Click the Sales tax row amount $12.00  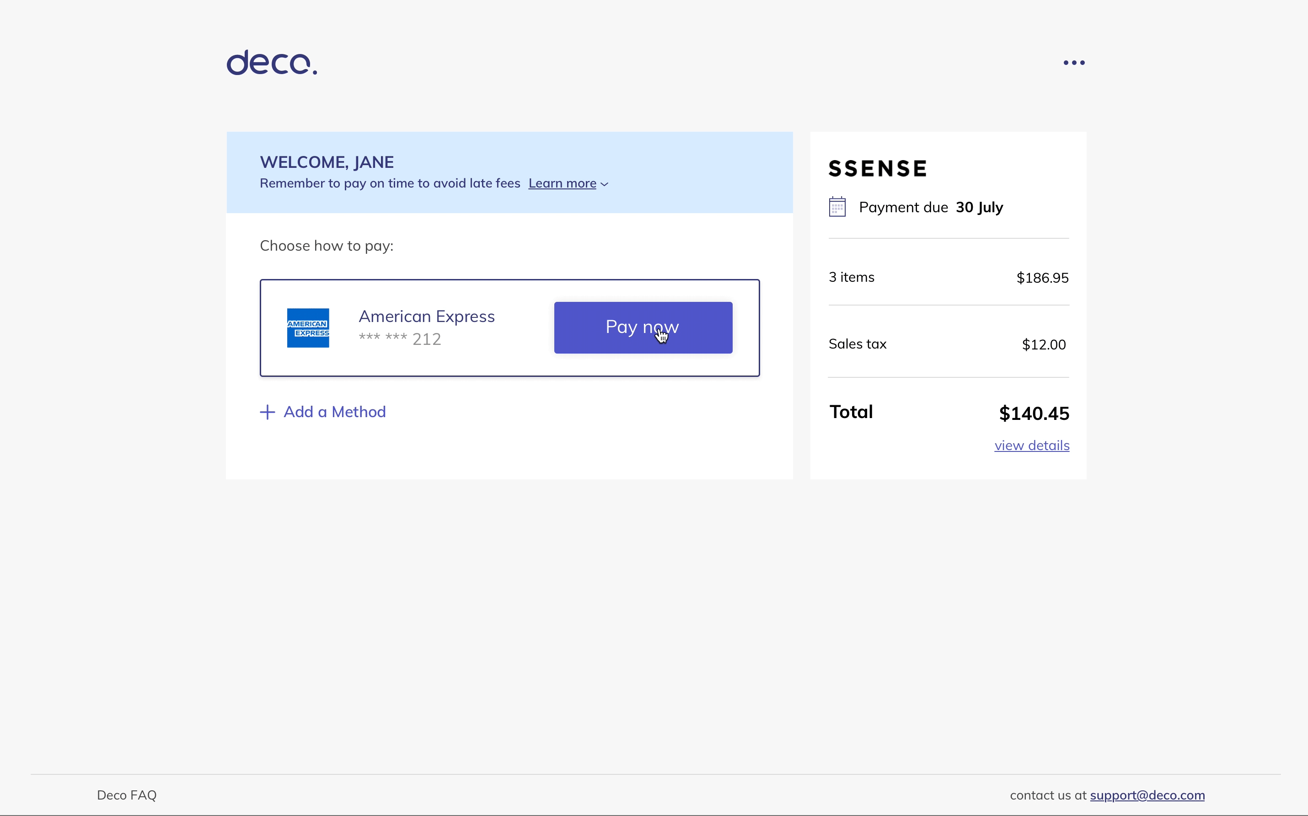[x=1043, y=345]
